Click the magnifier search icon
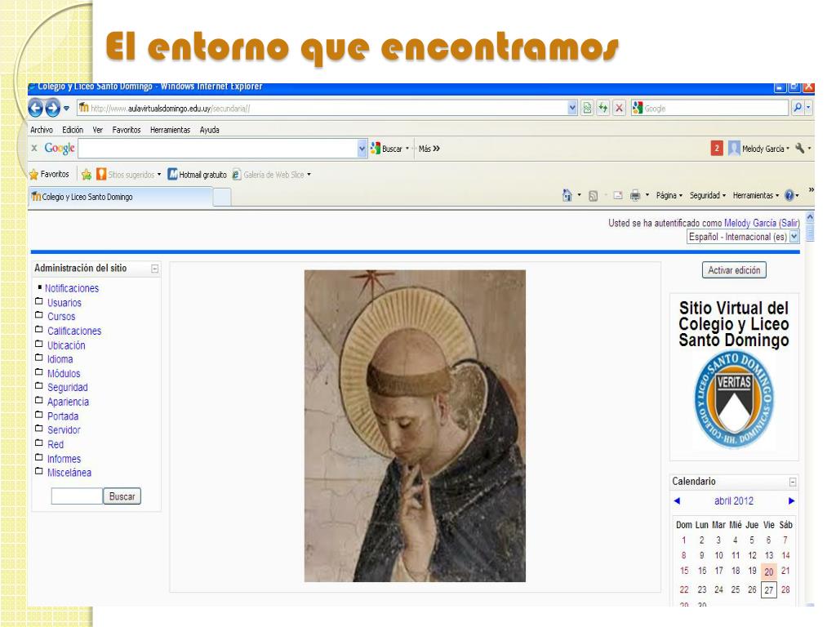The image size is (836, 627). [798, 109]
